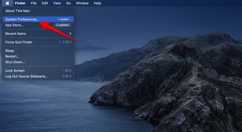Select About This Mac

coord(18,11)
